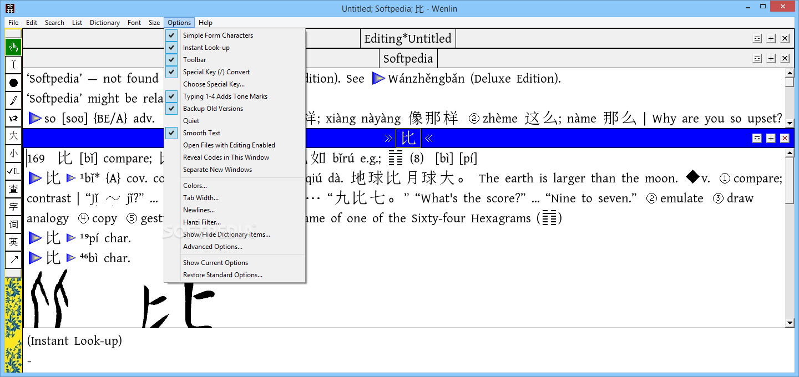Expand first triangle on ¹bǐ* row

tap(35, 178)
